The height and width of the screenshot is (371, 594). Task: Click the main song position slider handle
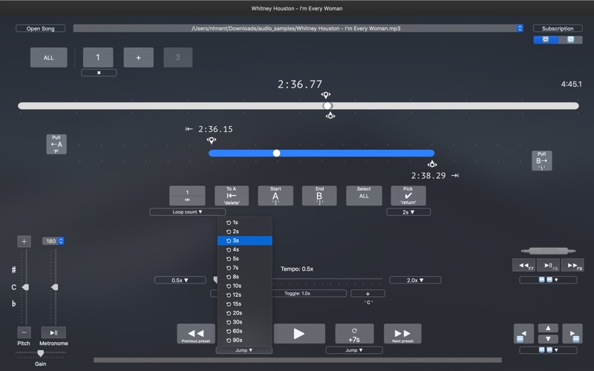coord(327,106)
